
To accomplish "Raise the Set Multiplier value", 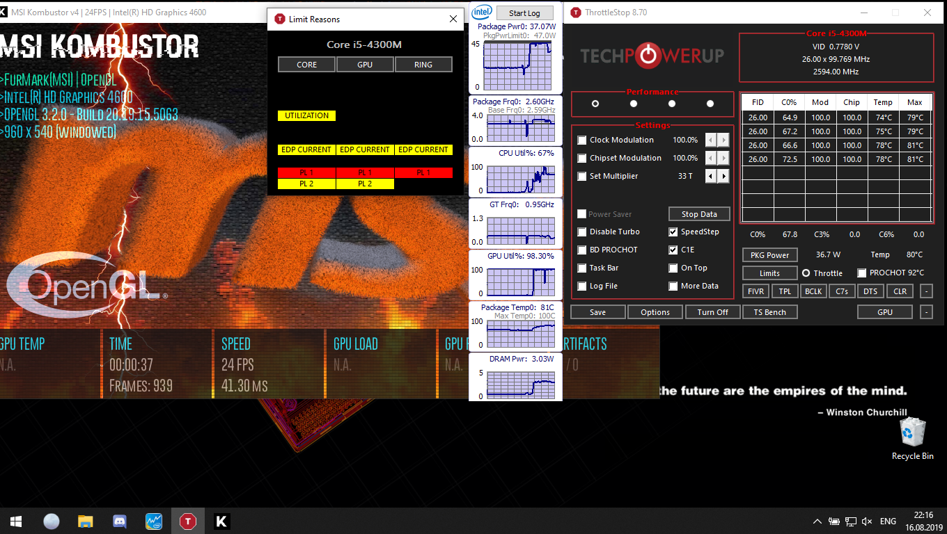I will pos(723,176).
